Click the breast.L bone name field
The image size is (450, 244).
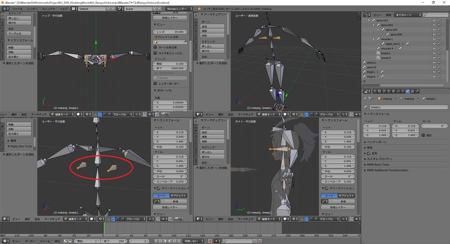[x=408, y=107]
